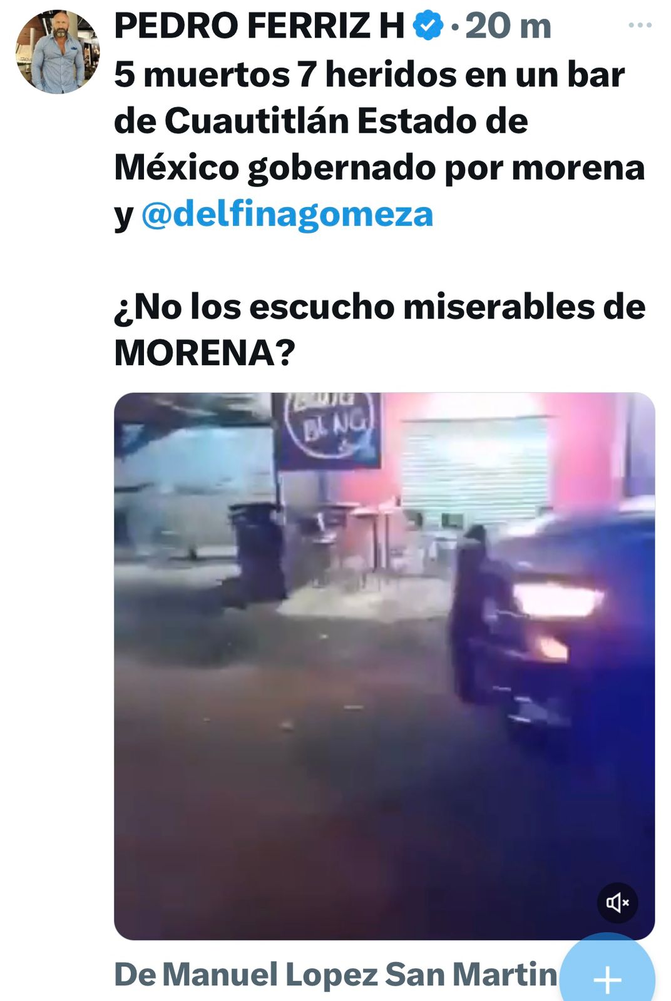
Task: Open the Manuel Lopez San Martin source link
Action: (335, 974)
